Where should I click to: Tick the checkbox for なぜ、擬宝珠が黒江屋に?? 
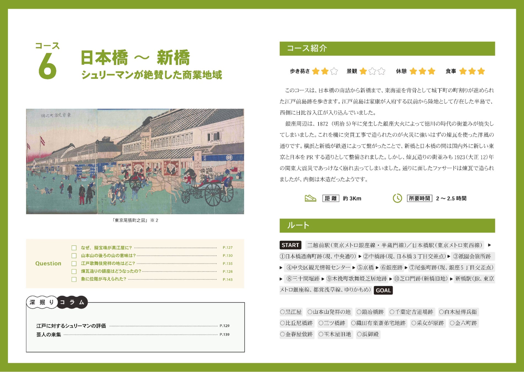[74, 248]
